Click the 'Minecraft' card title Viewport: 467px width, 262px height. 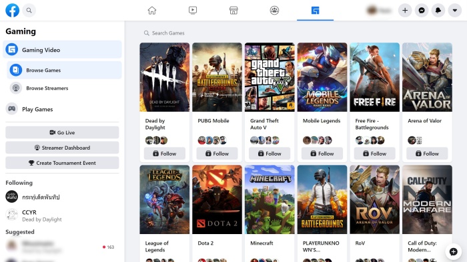[262, 243]
